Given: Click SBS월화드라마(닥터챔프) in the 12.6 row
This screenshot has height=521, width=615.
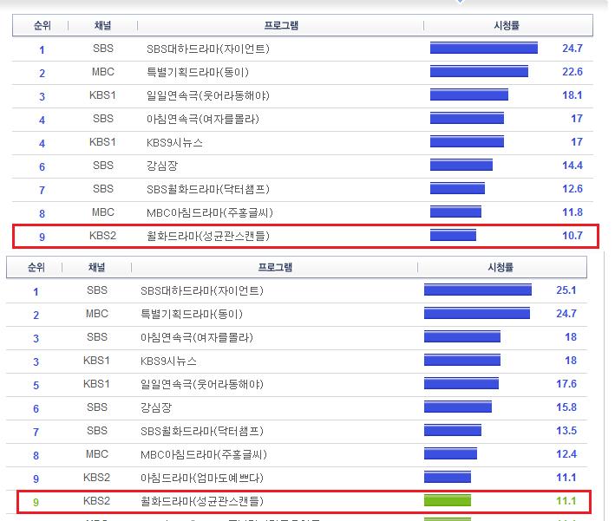Looking at the screenshot, I should click(x=208, y=189).
